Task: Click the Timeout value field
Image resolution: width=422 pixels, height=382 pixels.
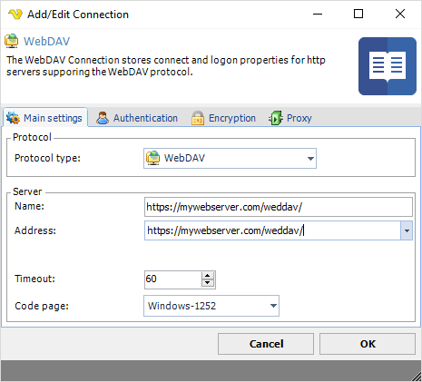Action: click(x=172, y=279)
